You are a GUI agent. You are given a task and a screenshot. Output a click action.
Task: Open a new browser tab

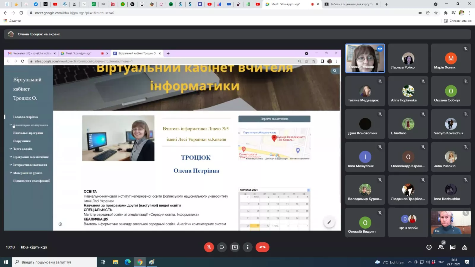click(x=386, y=4)
